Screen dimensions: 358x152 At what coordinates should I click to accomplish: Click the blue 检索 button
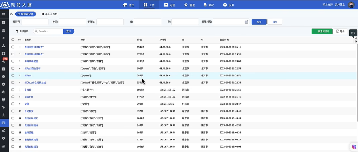click(259, 22)
